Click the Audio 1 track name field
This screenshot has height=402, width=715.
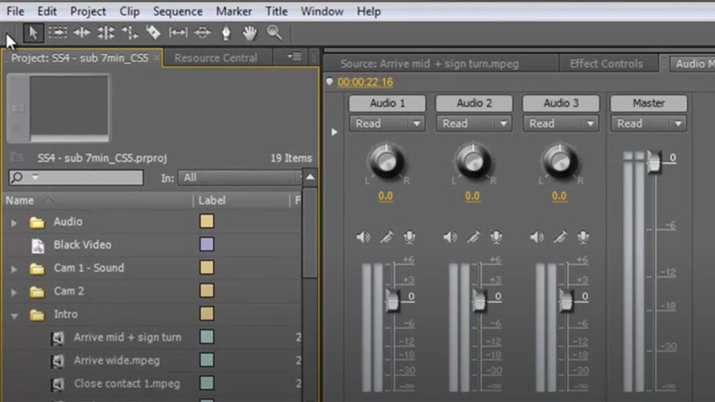coord(387,103)
